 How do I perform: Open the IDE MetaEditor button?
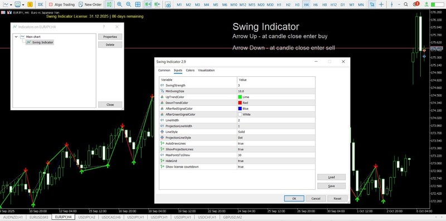point(41,4)
